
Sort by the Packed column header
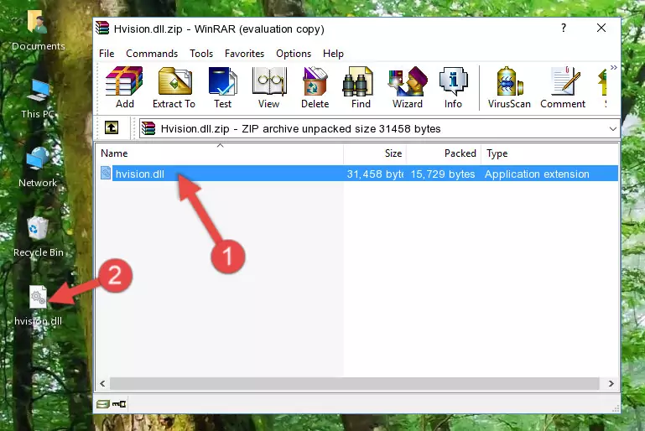444,153
